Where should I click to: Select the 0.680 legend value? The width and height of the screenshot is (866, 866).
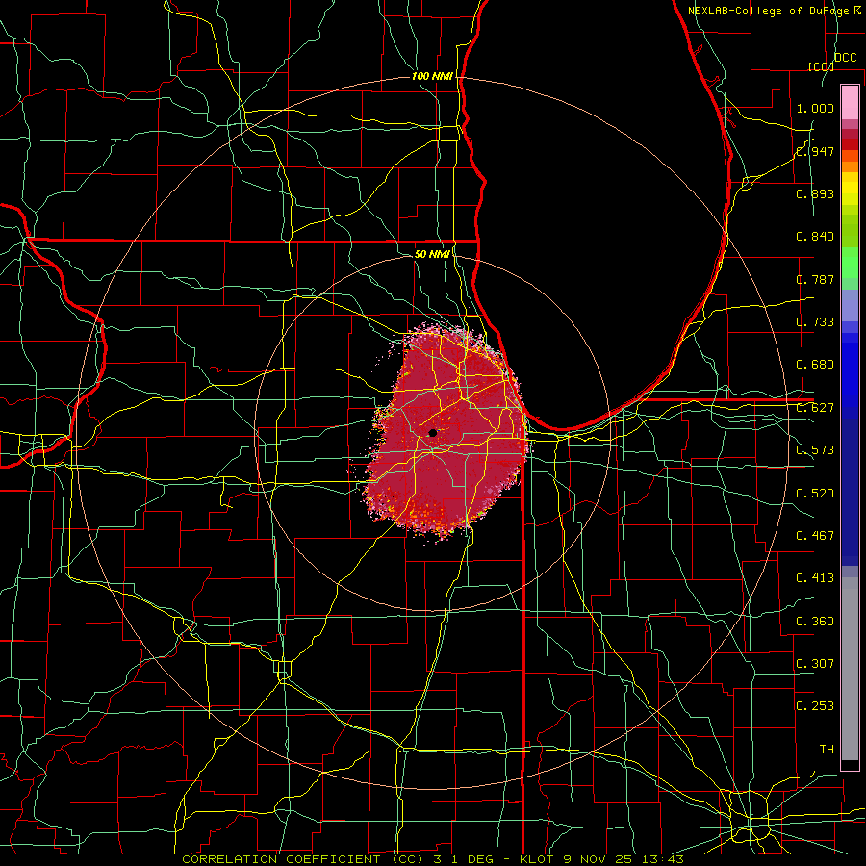(x=815, y=365)
